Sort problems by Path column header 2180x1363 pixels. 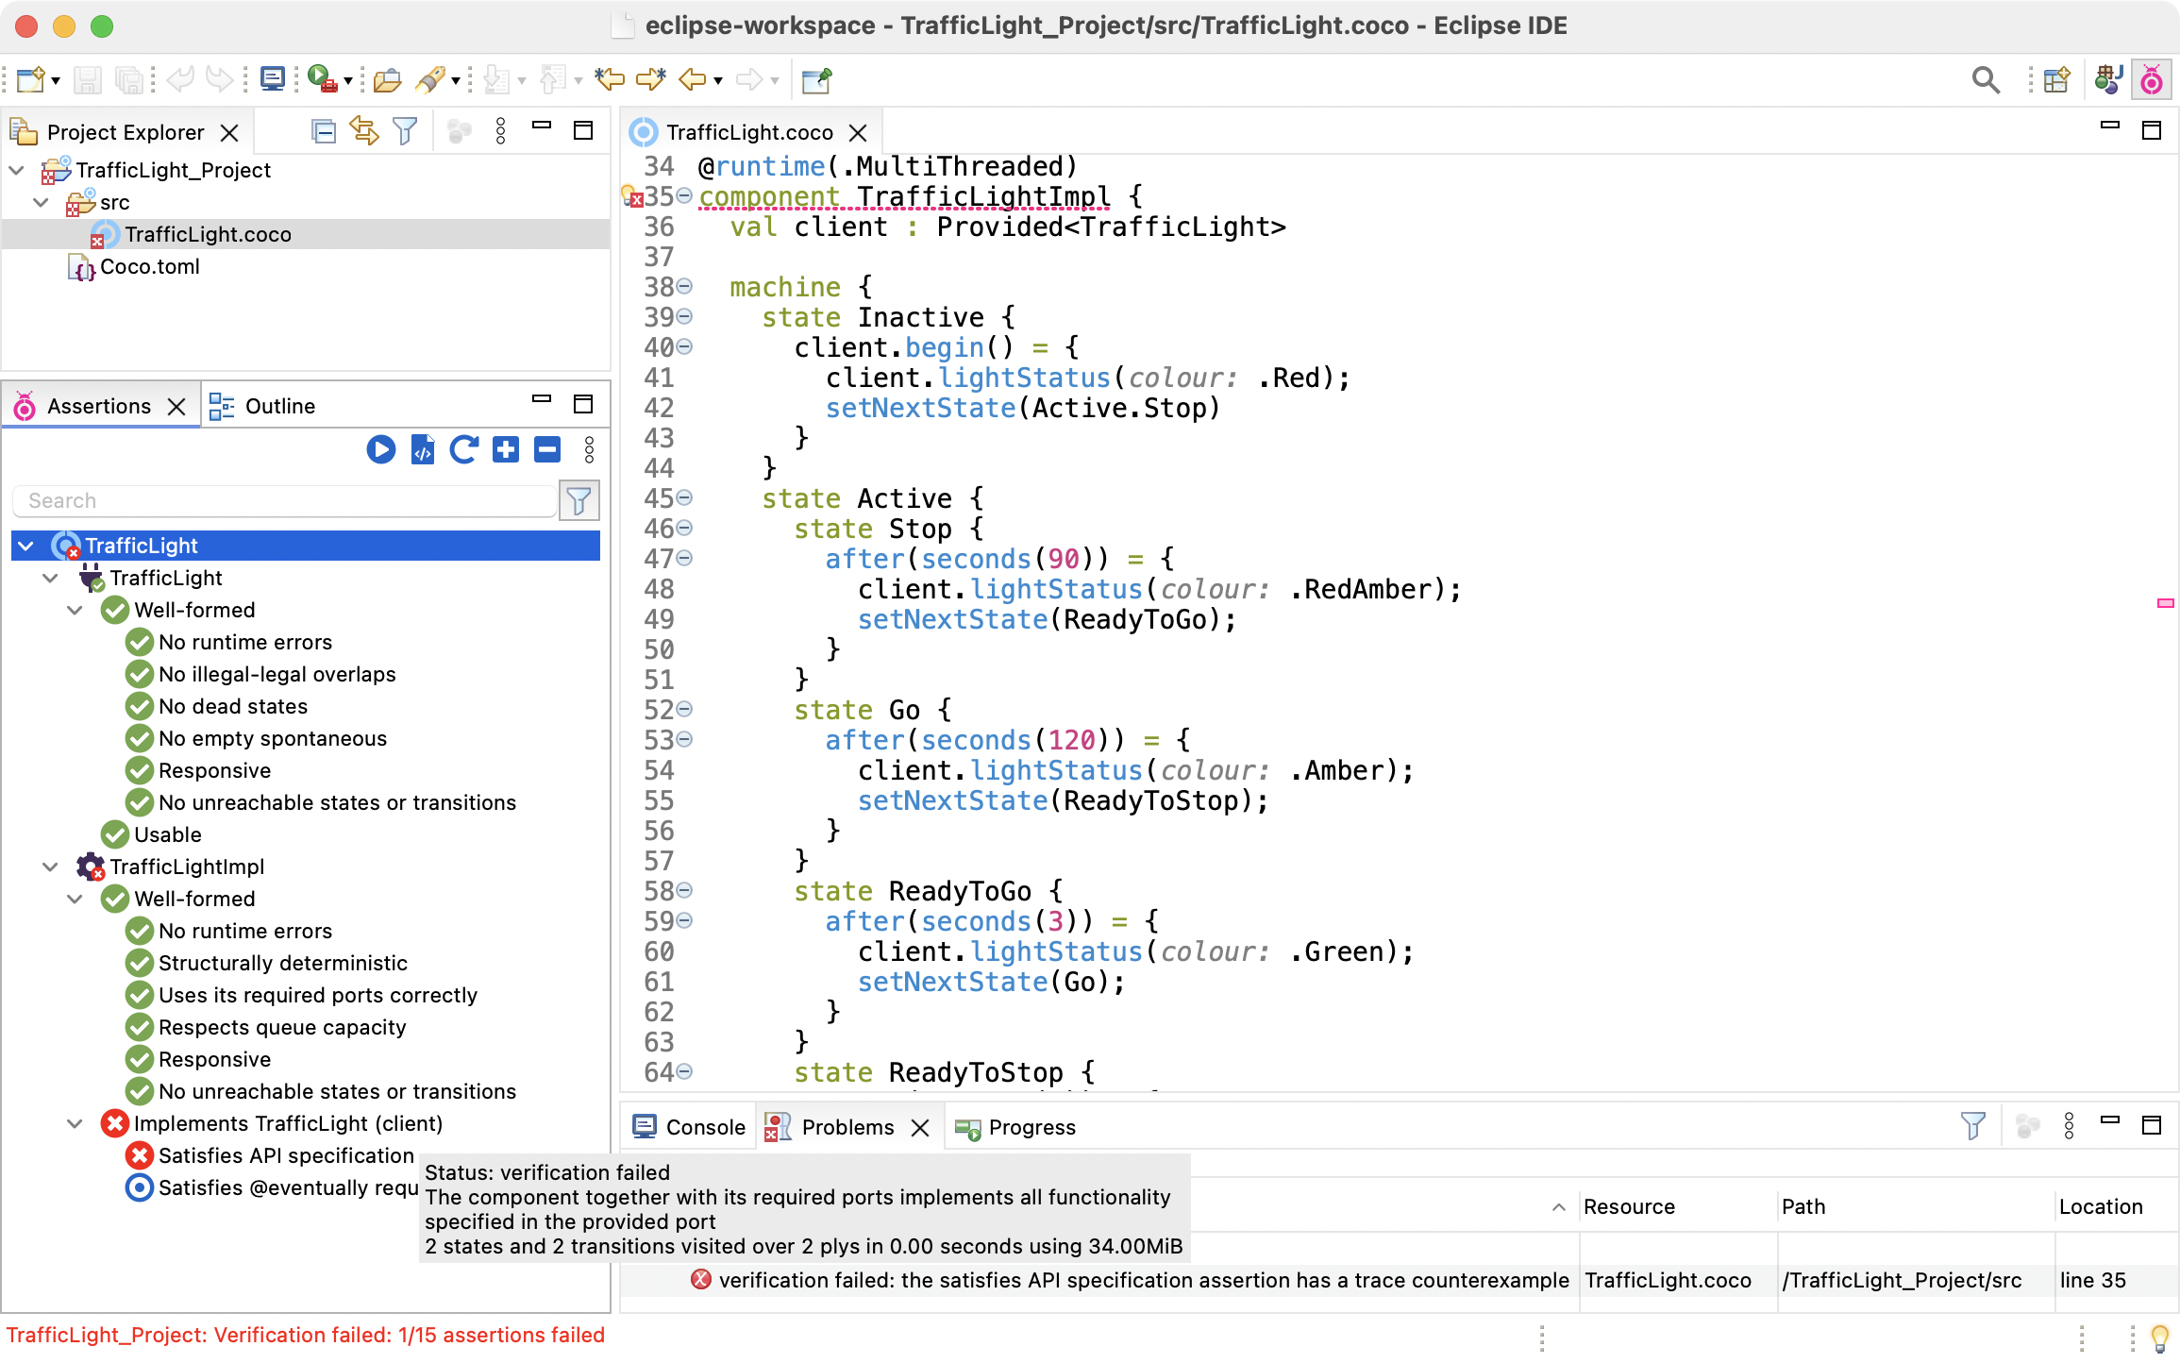(1914, 1206)
